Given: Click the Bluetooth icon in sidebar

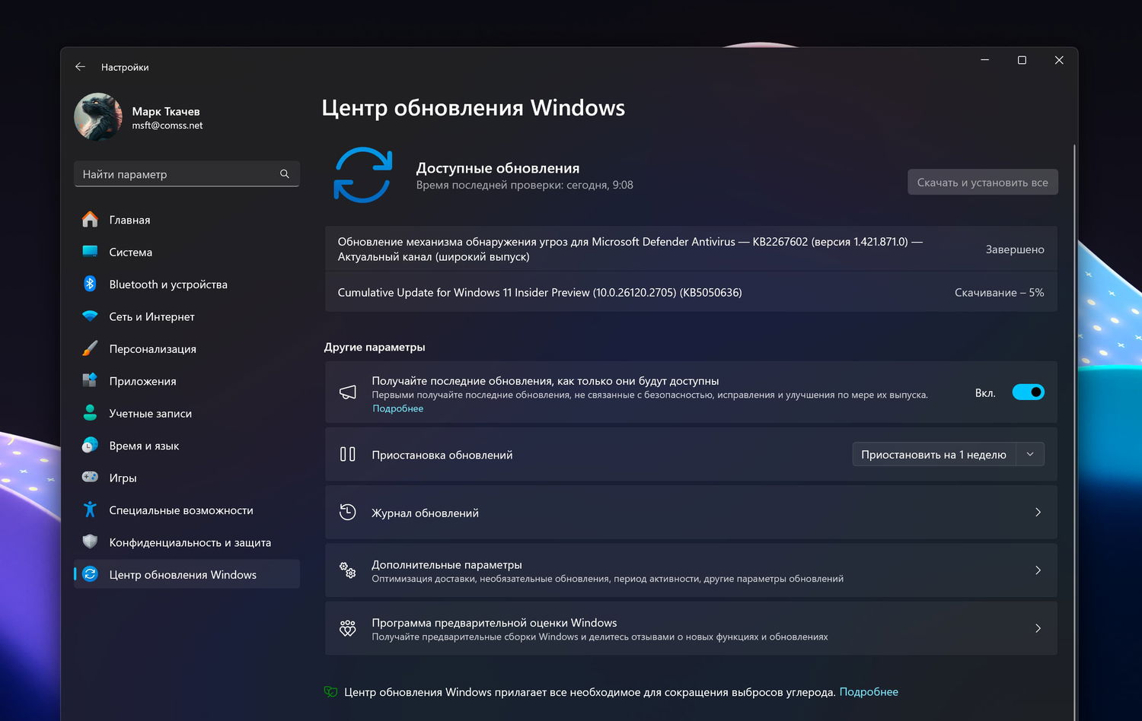Looking at the screenshot, I should tap(90, 284).
